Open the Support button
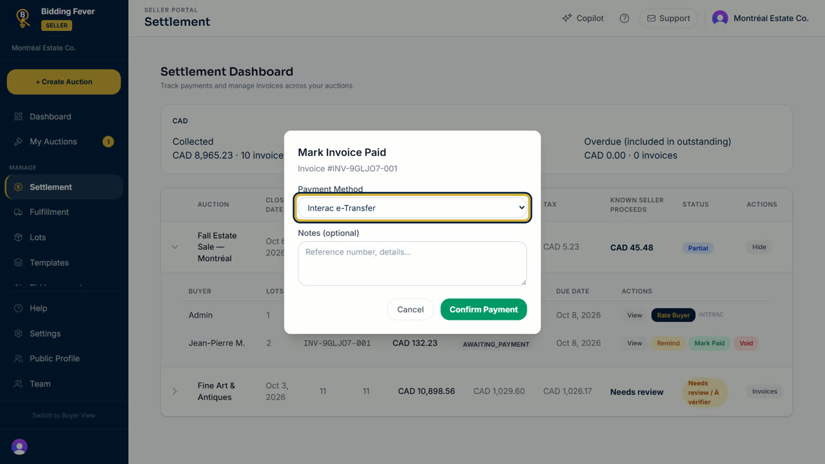The image size is (825, 464). tap(668, 18)
